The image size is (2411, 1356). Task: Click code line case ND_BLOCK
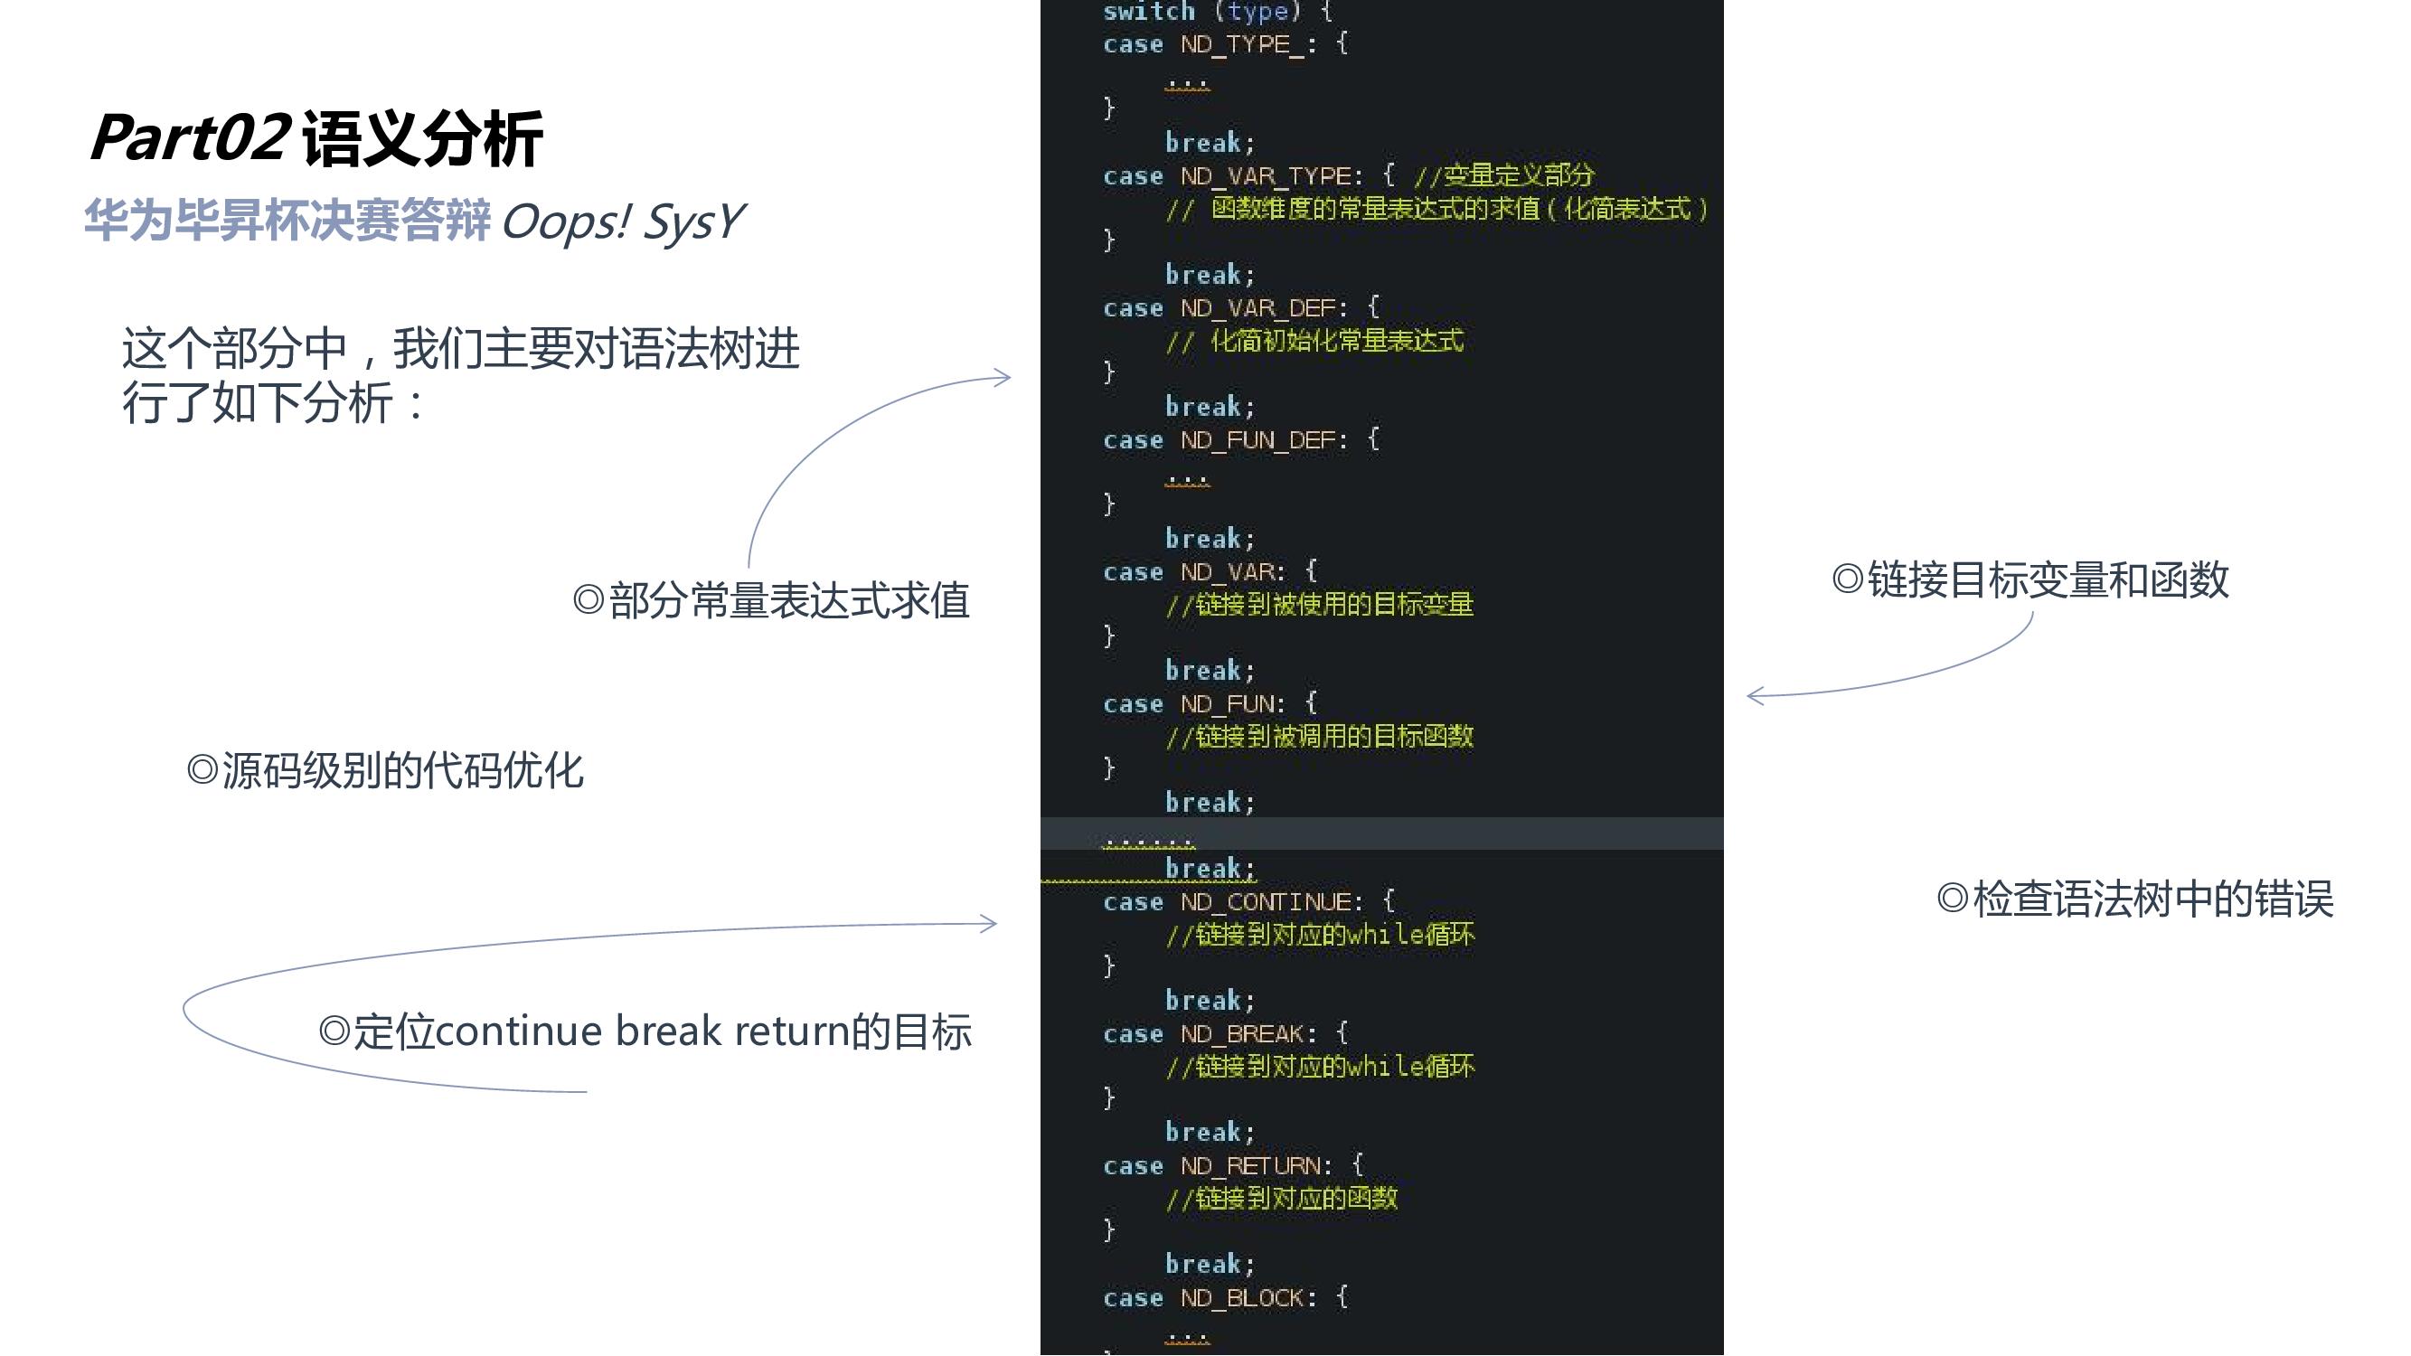tap(1225, 1298)
